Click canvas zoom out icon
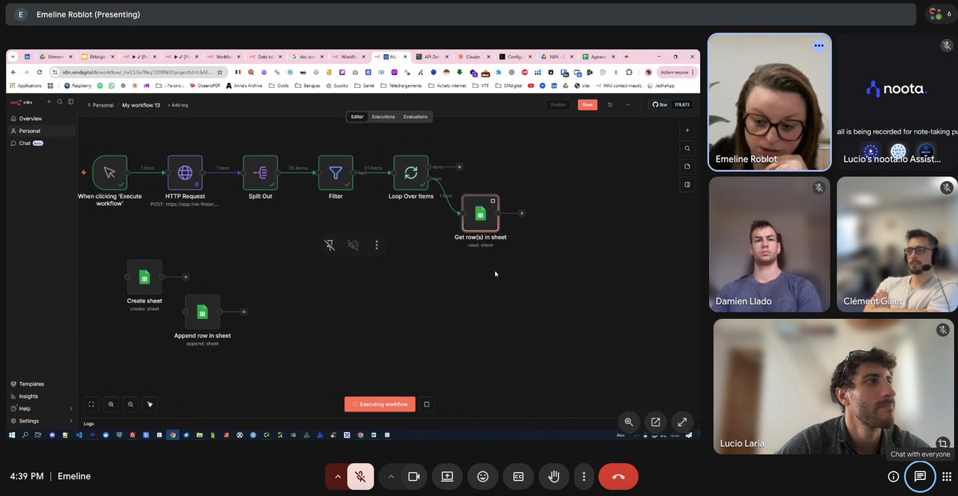 click(130, 404)
